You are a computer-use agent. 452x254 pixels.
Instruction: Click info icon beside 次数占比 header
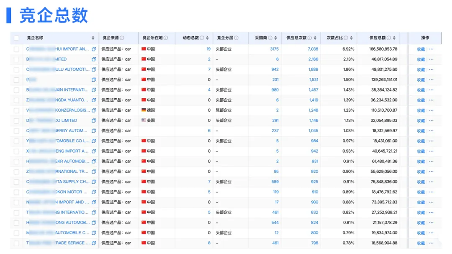[346, 38]
